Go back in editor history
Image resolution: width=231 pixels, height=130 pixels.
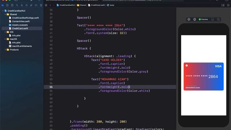(x=50, y=5)
